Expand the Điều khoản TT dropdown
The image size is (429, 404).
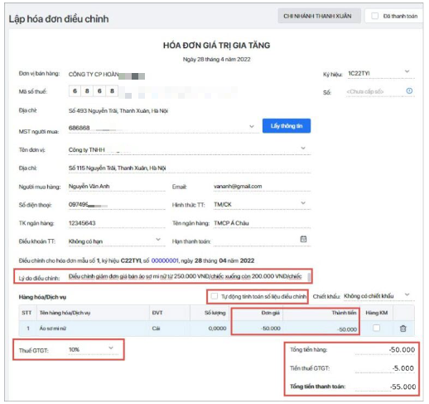click(x=158, y=239)
